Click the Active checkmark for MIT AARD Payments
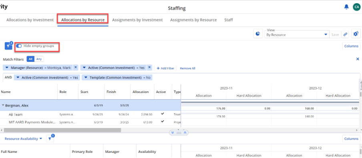This screenshot has height=158, width=362. [x=163, y=121]
